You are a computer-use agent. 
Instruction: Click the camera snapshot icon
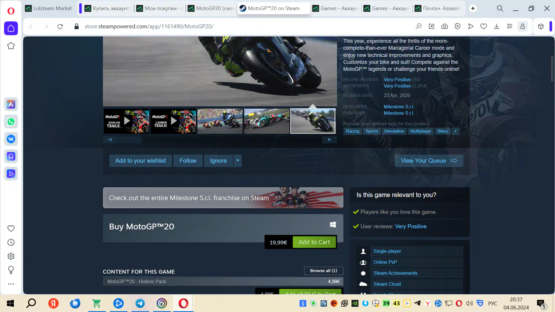(x=445, y=27)
